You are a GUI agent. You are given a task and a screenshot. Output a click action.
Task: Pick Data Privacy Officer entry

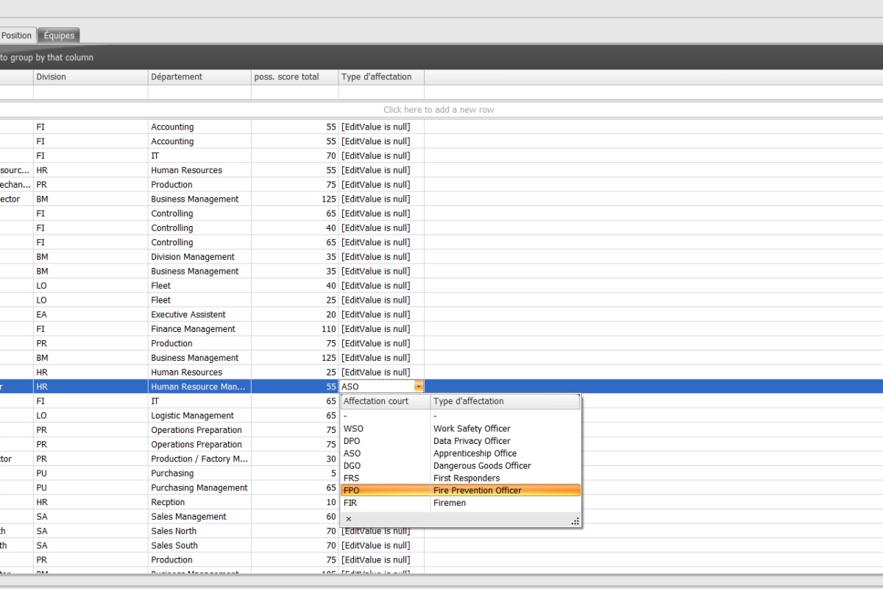click(x=472, y=441)
